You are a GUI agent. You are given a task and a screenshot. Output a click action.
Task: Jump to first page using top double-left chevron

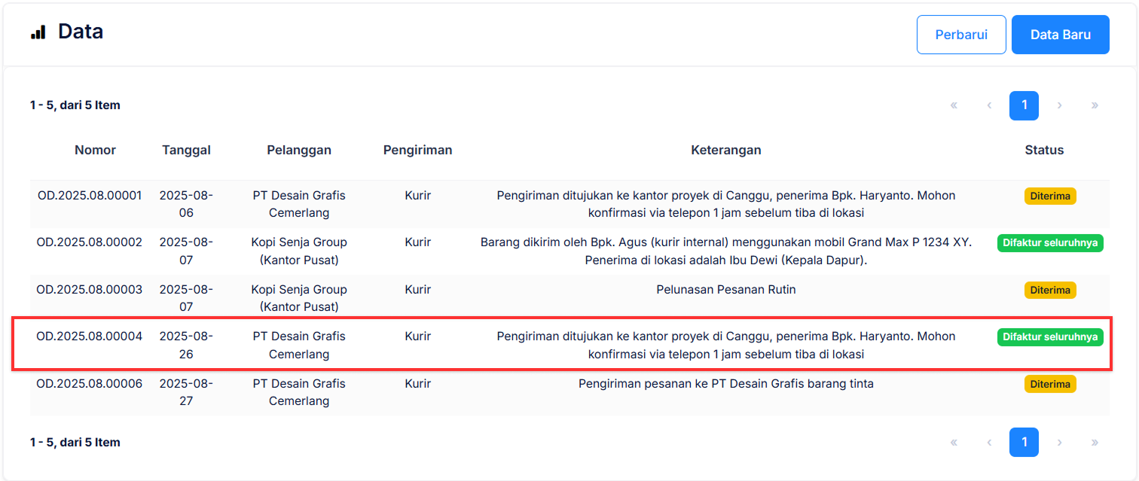[953, 105]
